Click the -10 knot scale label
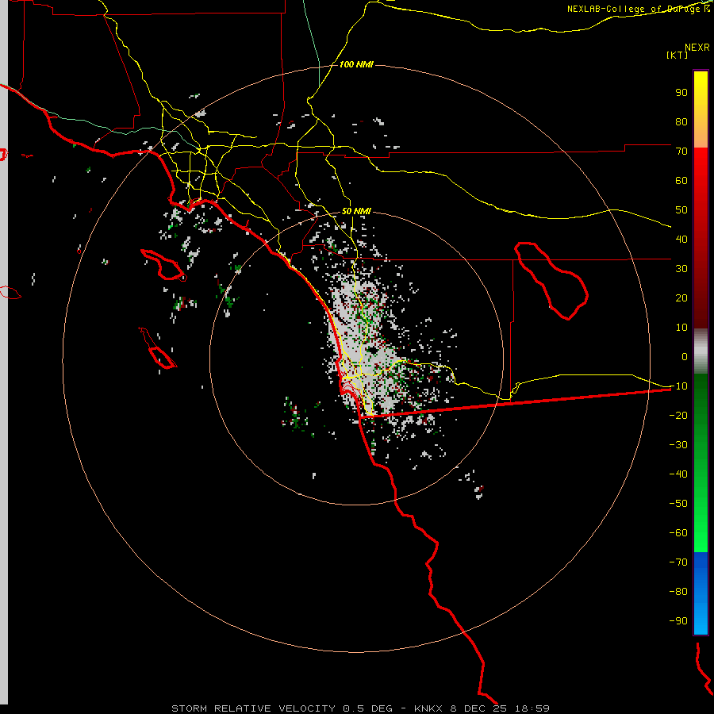 coord(678,386)
